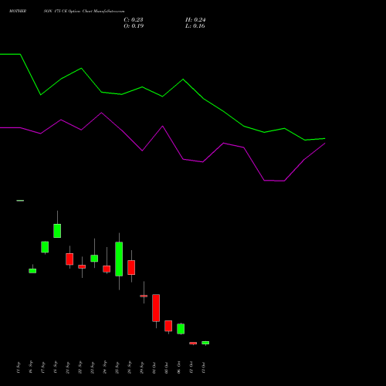This screenshot has height=386, width=386.
Task: Click the MOTHER chart title text
Action: (18, 11)
